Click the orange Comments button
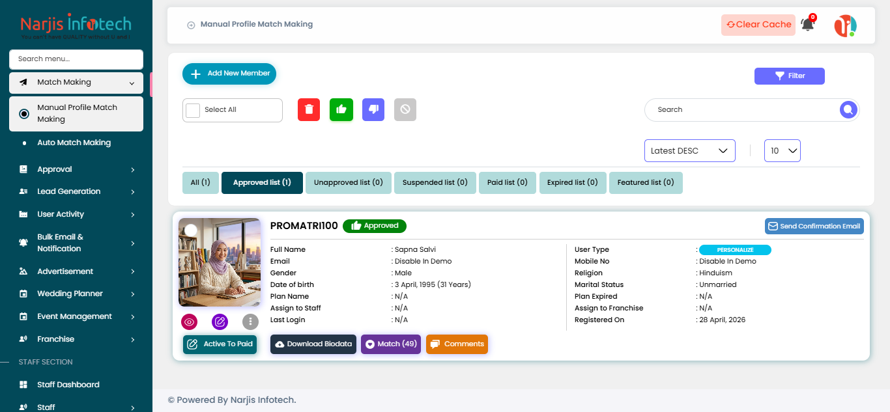Image resolution: width=890 pixels, height=412 pixels. point(457,344)
